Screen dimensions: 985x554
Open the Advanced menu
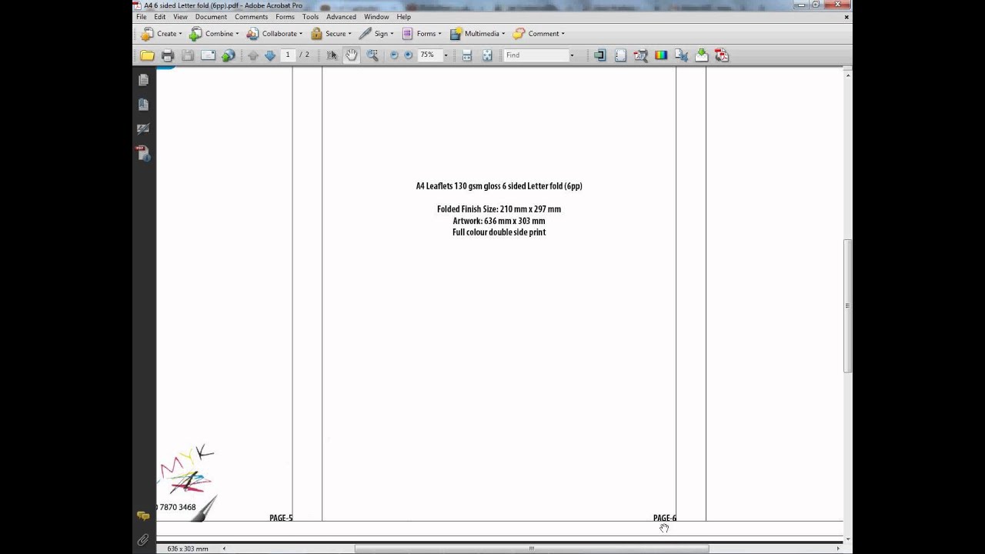tap(341, 17)
